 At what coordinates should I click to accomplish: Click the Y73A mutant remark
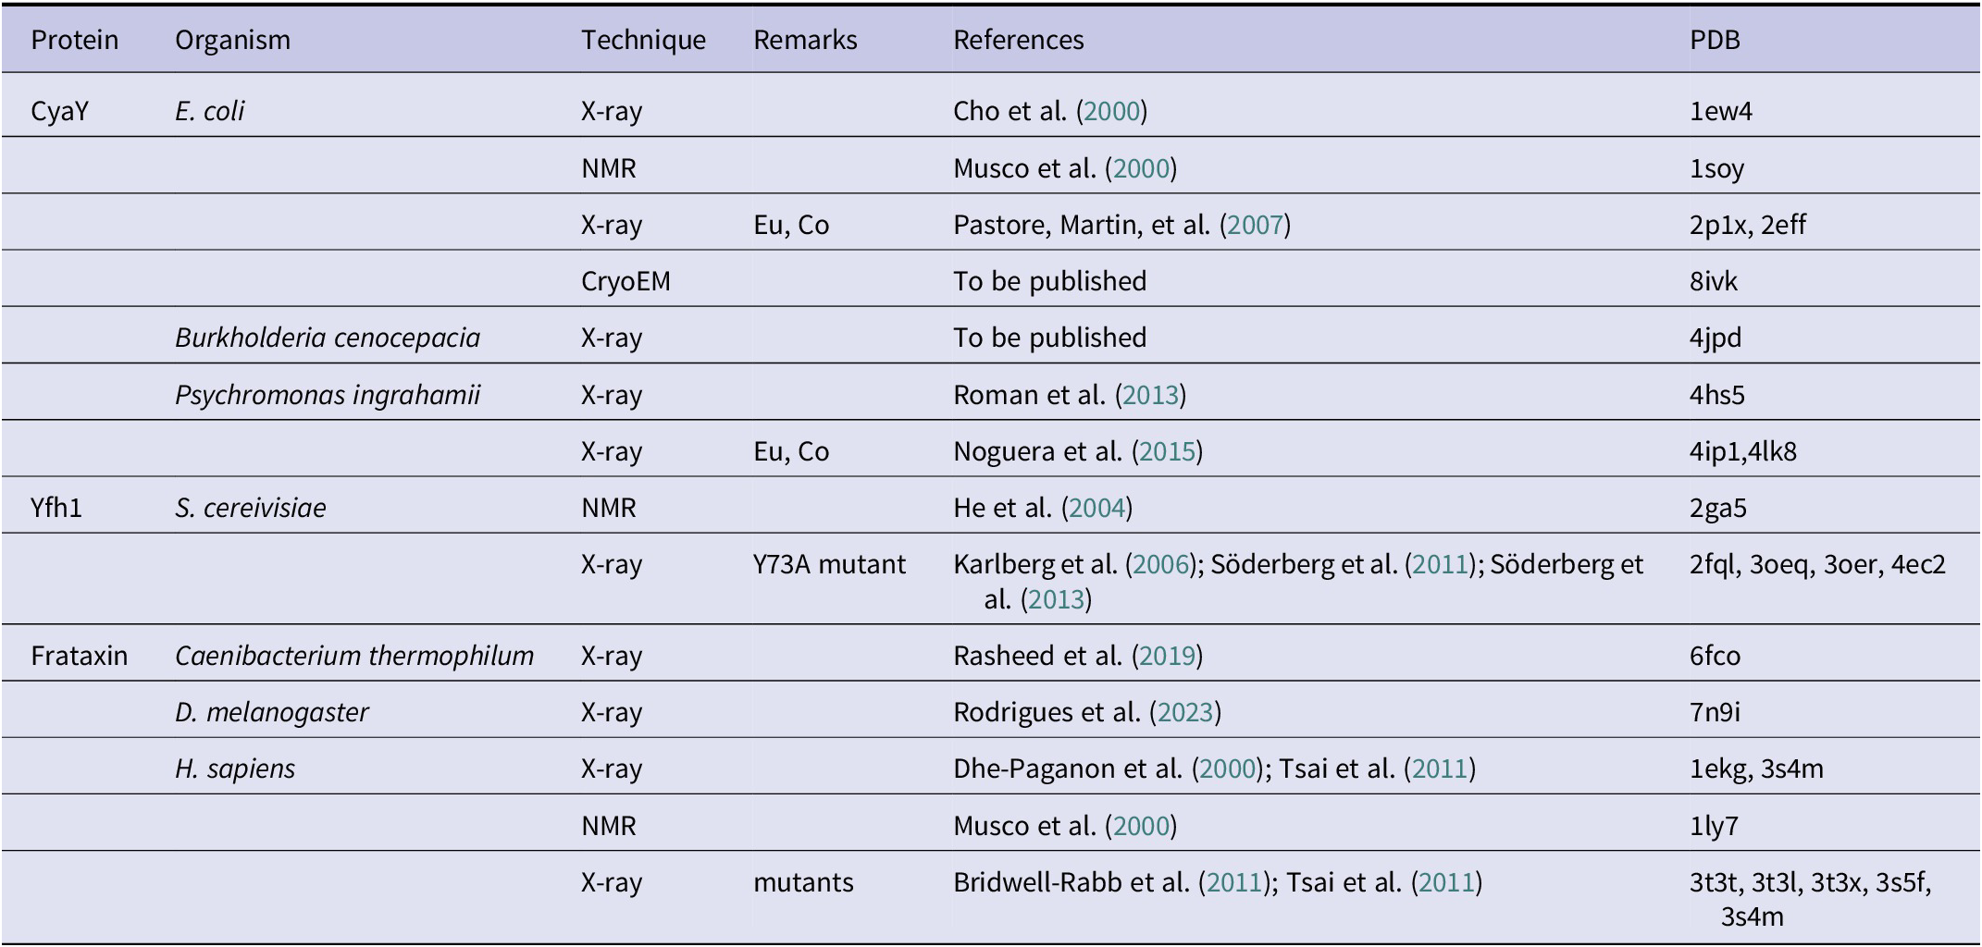pyautogui.click(x=829, y=564)
